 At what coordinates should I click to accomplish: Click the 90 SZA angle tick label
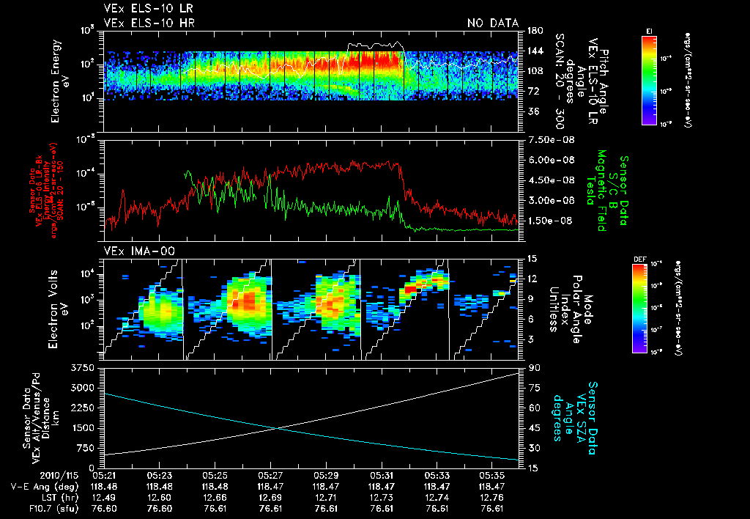coord(534,368)
